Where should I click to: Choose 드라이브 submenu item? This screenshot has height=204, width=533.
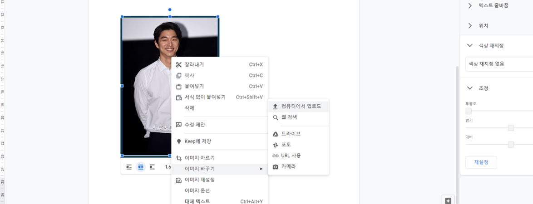(x=298, y=134)
